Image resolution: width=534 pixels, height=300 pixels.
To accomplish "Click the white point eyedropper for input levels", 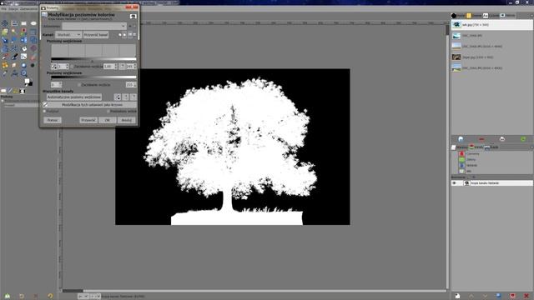I will point(122,67).
